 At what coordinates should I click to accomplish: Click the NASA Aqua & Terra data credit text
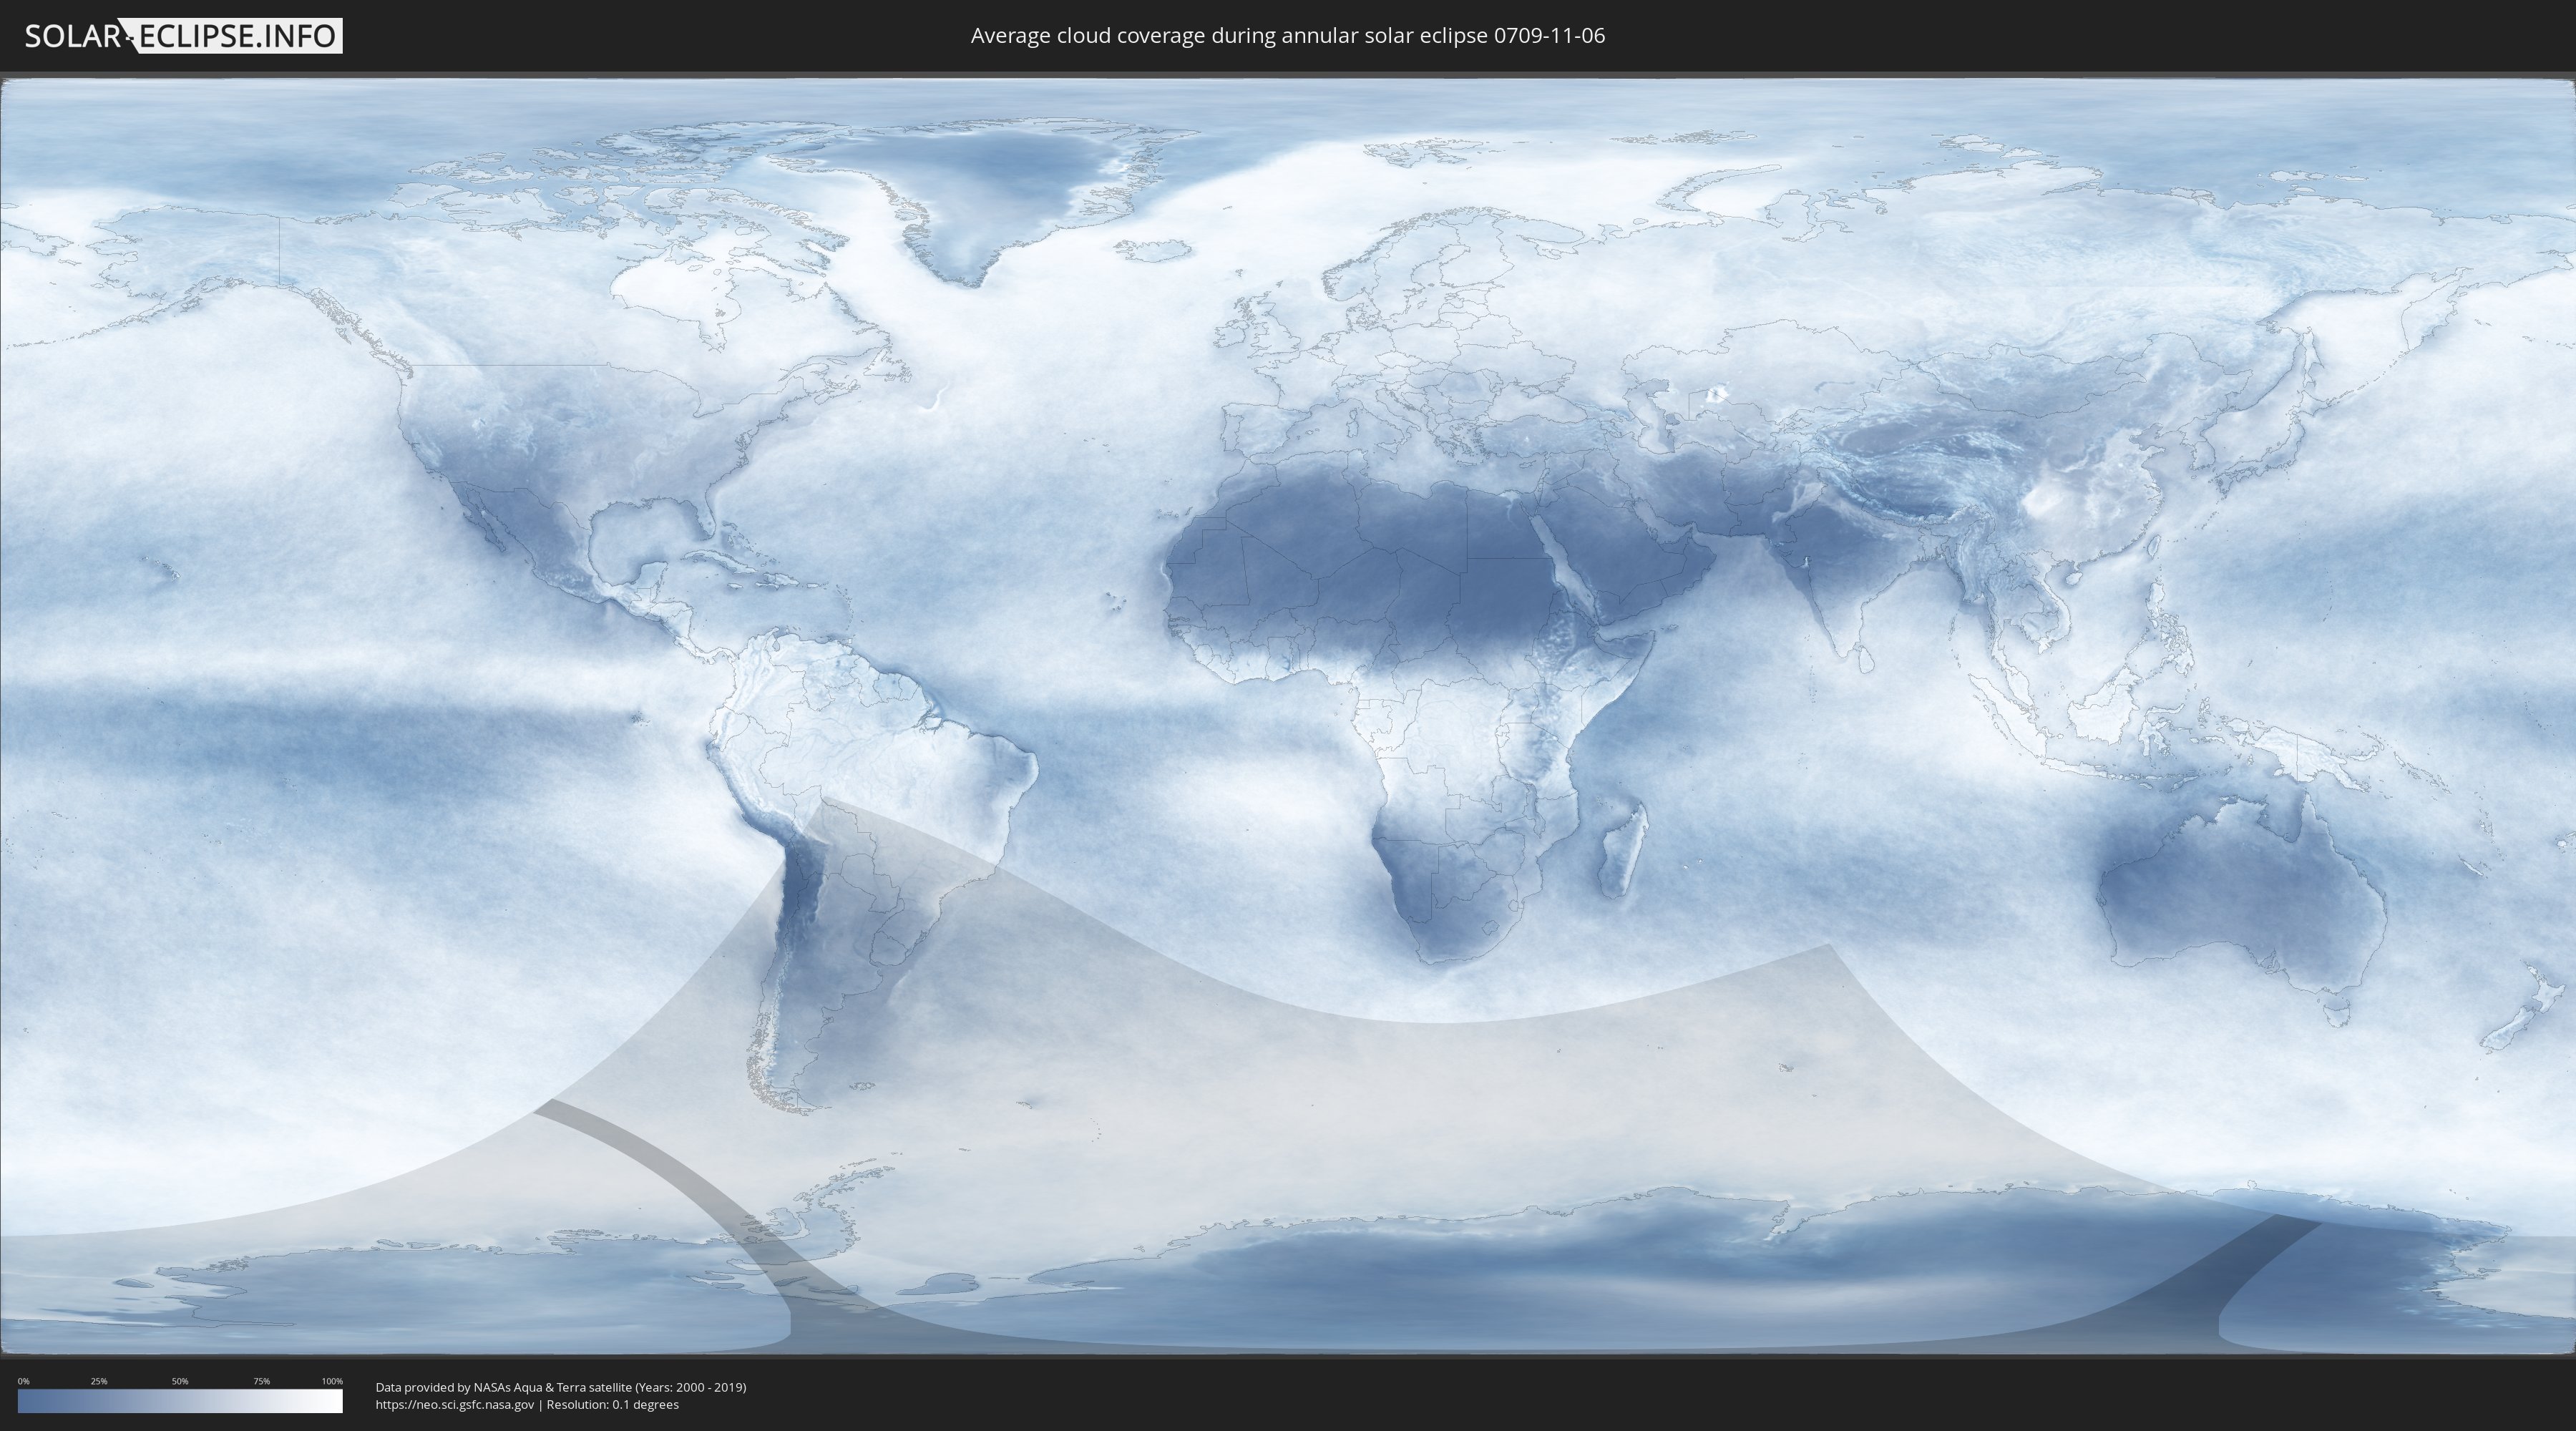coord(561,1387)
